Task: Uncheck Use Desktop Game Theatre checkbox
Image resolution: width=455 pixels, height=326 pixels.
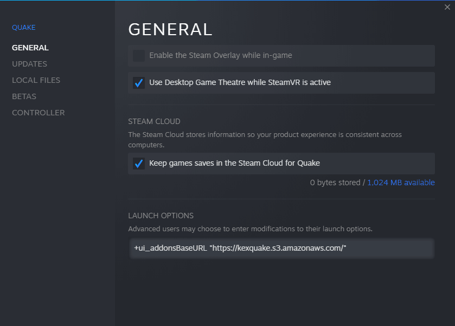Action: click(139, 83)
